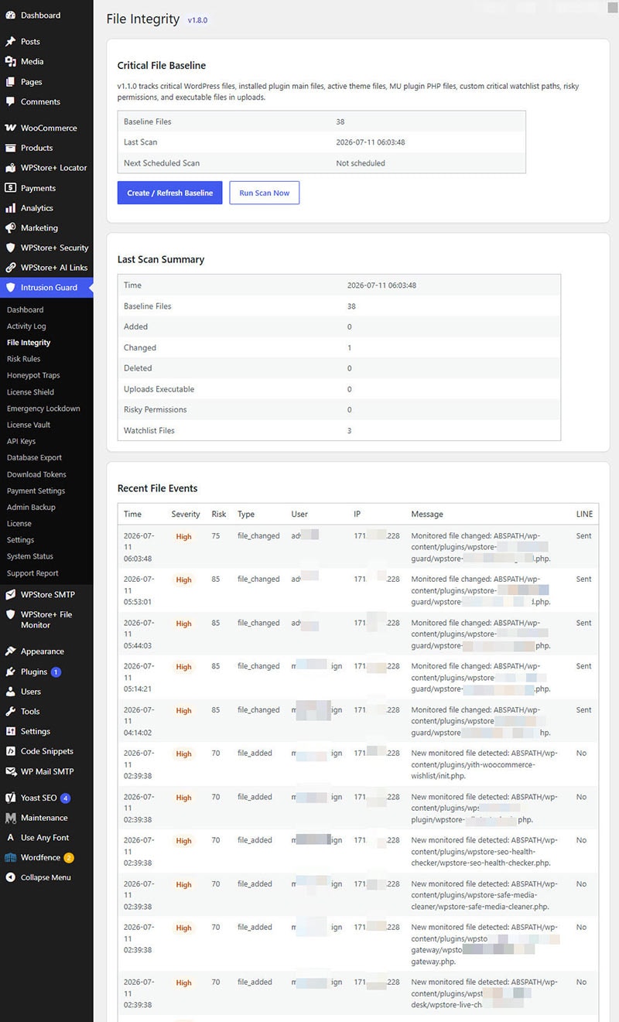Click the Settings sliders icon in main menu
The height and width of the screenshot is (1022, 619).
click(x=10, y=732)
